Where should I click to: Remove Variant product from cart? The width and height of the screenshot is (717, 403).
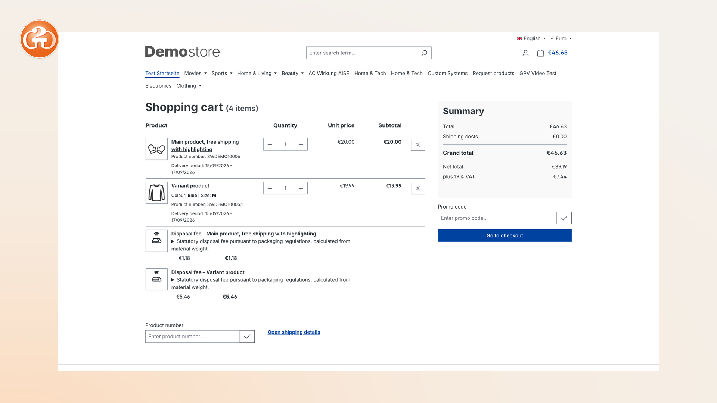tap(418, 188)
